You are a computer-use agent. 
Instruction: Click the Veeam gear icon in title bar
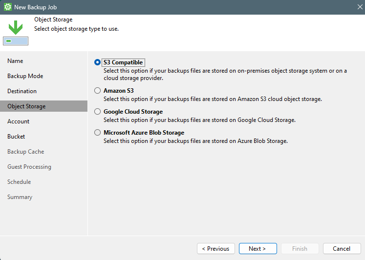pos(7,7)
